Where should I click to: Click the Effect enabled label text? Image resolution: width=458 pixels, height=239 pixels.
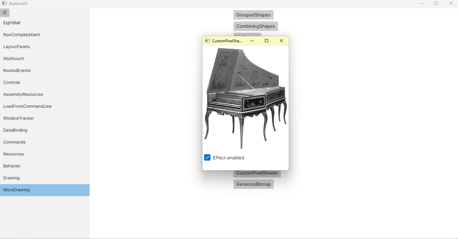point(229,158)
